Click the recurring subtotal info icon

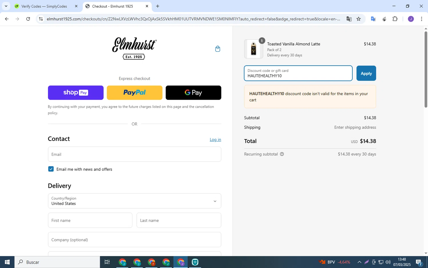pos(282,154)
